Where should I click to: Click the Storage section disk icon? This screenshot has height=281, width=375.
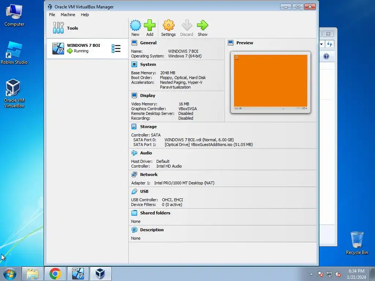(x=134, y=127)
